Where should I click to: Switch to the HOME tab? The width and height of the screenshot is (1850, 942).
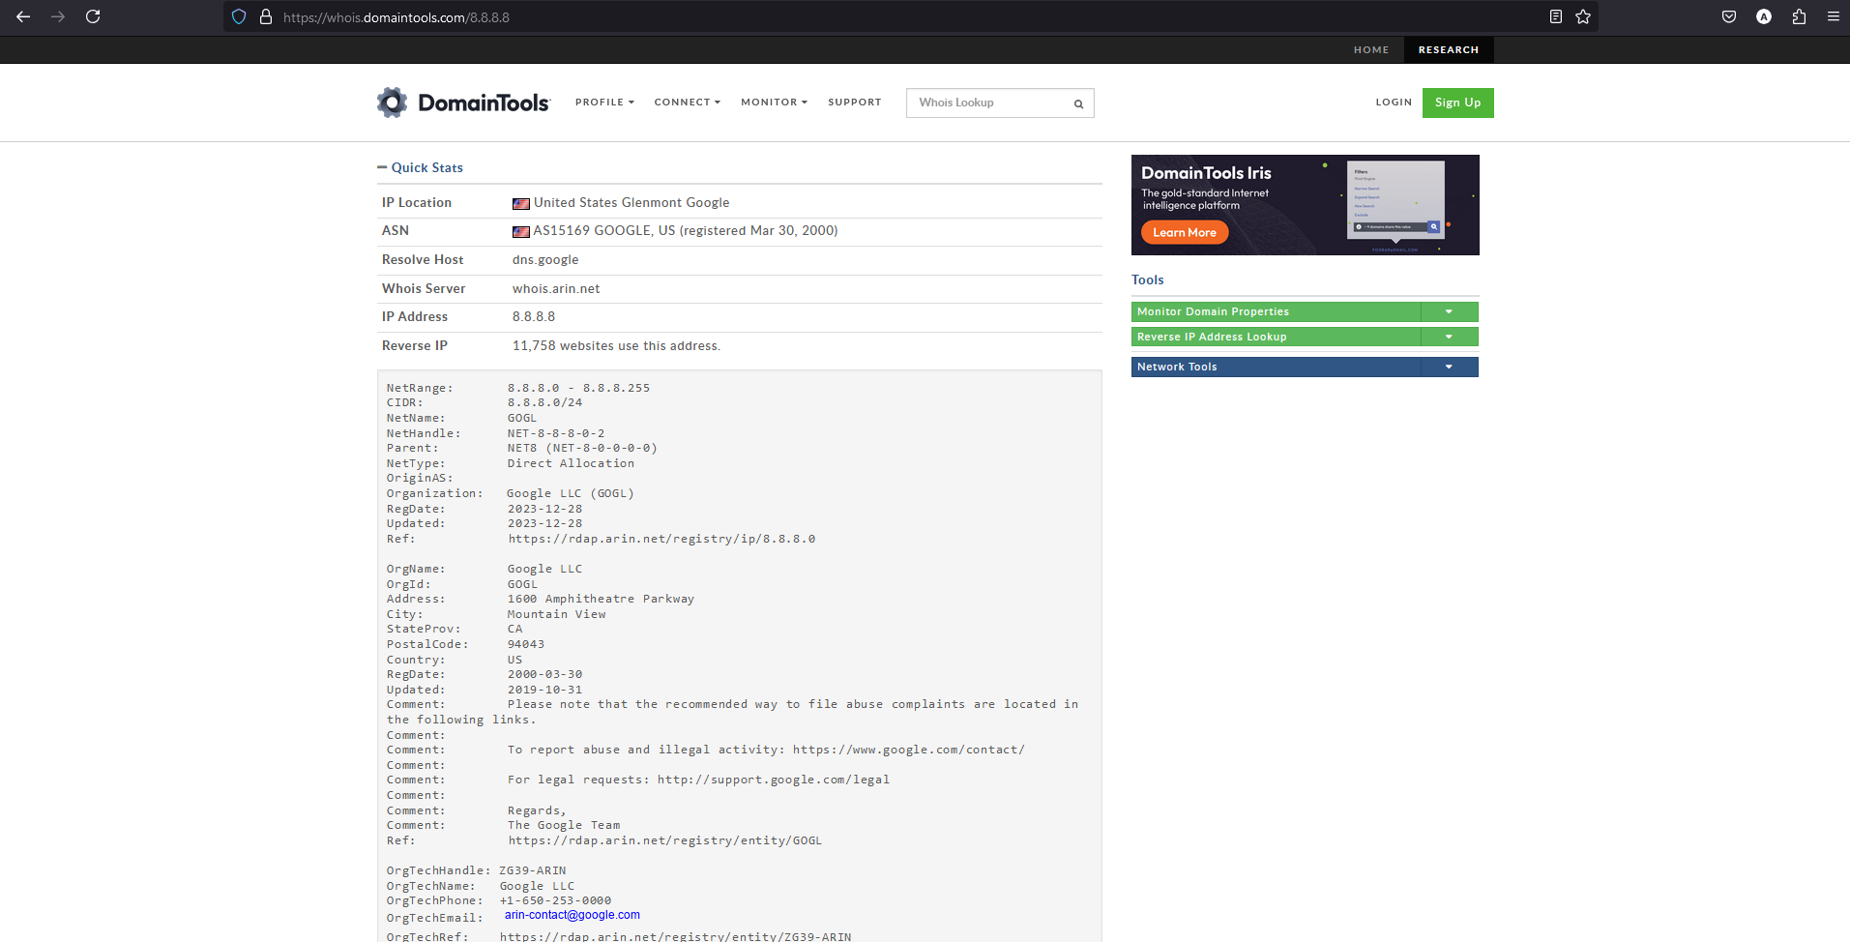coord(1370,50)
